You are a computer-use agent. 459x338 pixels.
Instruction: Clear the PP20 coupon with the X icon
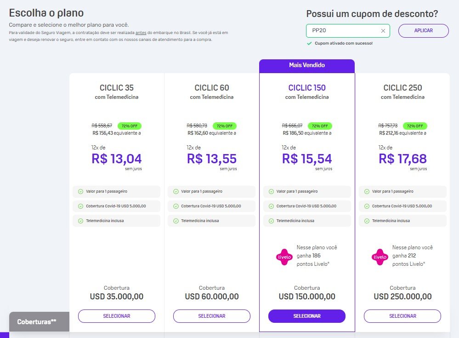point(383,31)
